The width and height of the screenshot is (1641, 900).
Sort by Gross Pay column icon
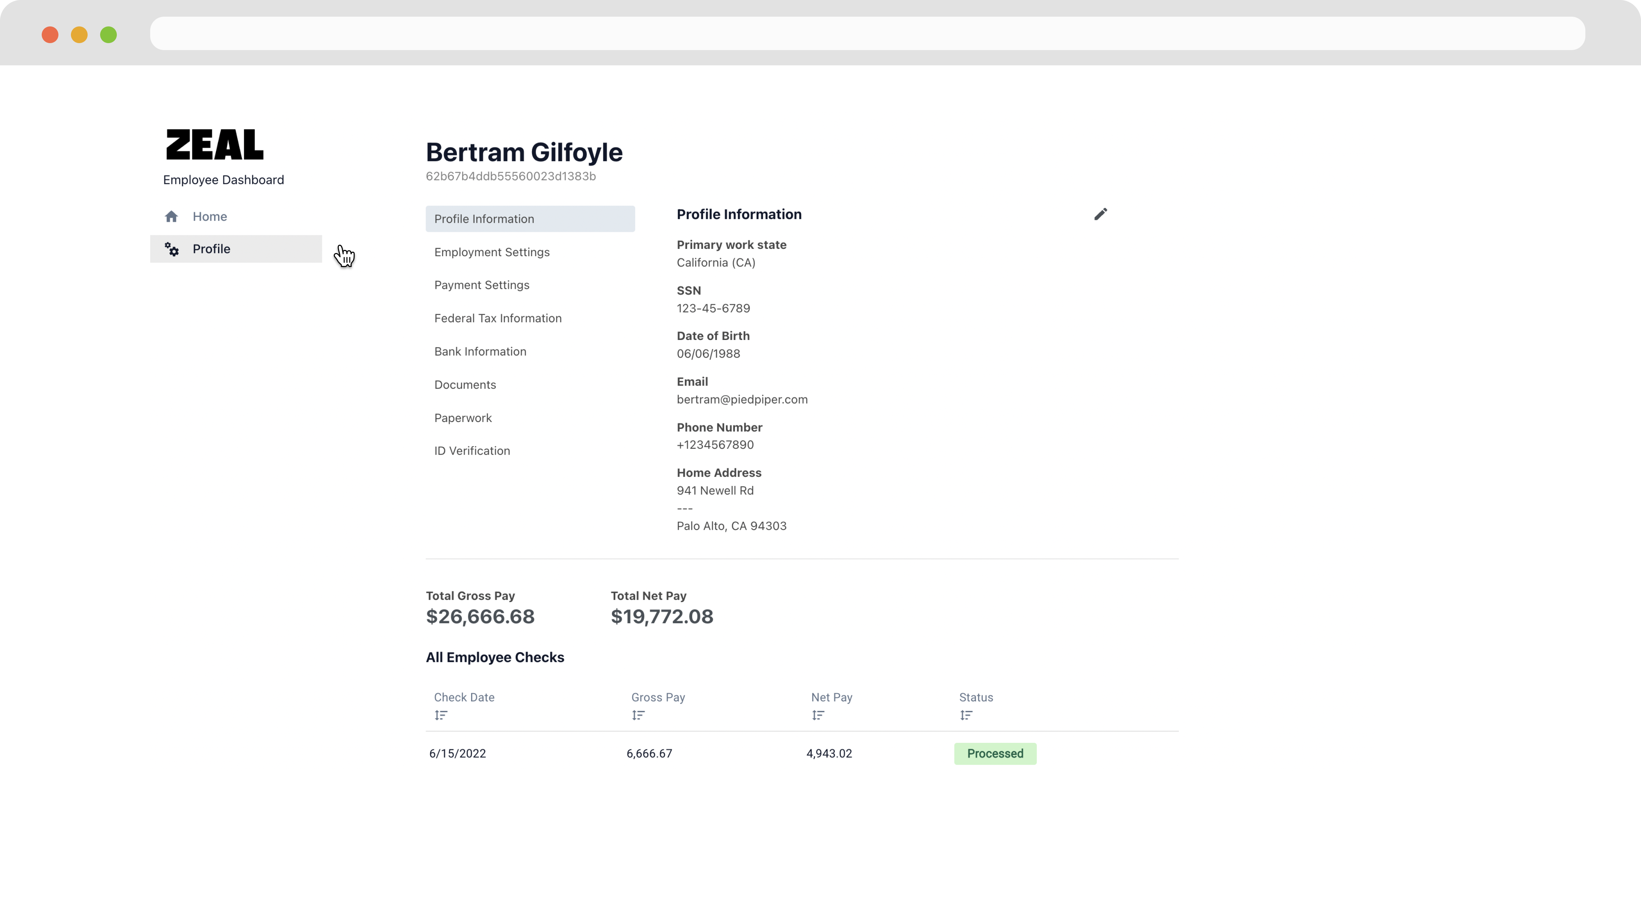[x=638, y=715]
